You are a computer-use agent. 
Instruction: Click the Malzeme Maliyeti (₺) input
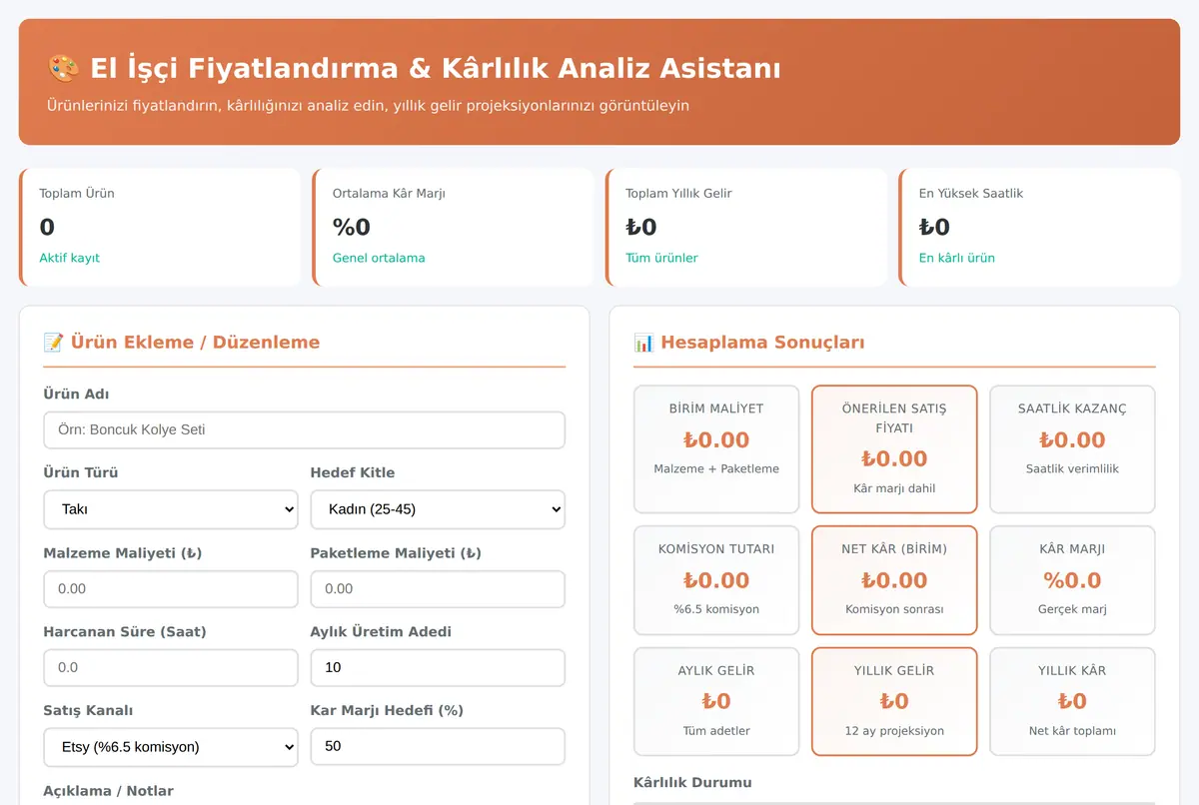tap(171, 589)
